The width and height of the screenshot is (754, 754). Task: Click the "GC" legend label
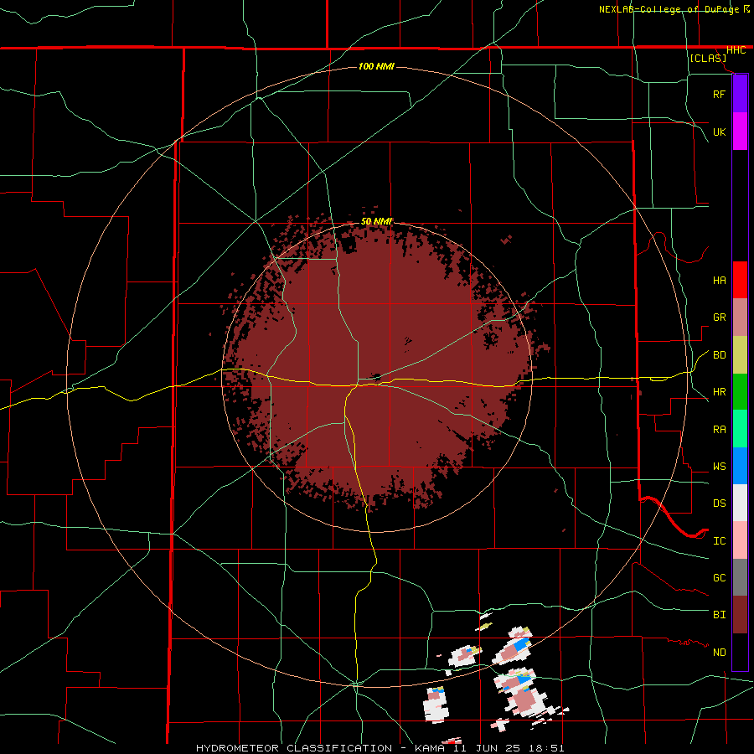(719, 578)
